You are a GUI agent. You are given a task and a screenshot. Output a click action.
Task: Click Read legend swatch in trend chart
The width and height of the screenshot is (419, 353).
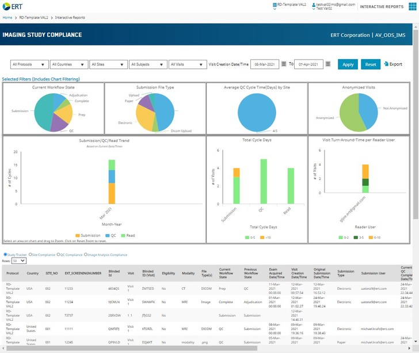pyautogui.click(x=123, y=236)
